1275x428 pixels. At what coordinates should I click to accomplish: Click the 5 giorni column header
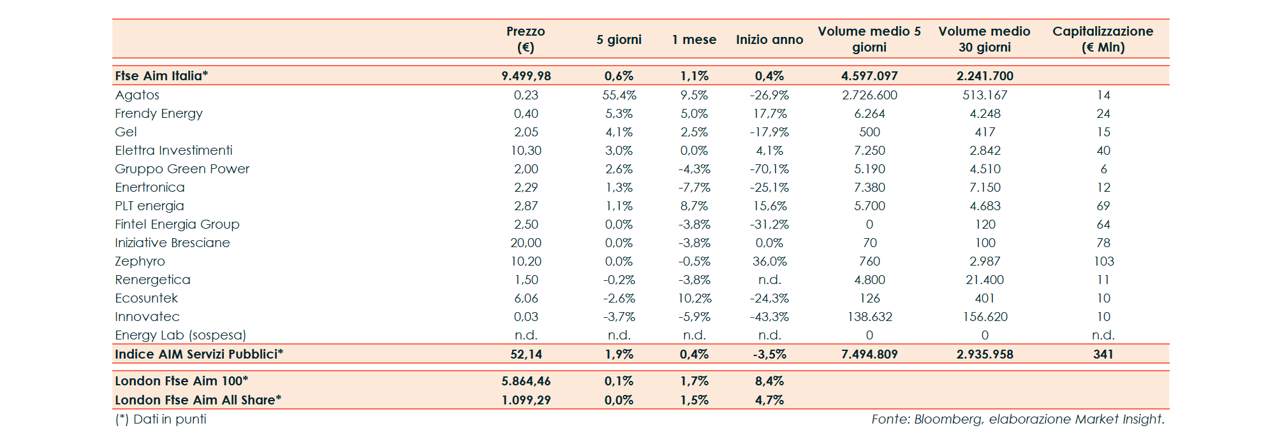click(x=619, y=39)
